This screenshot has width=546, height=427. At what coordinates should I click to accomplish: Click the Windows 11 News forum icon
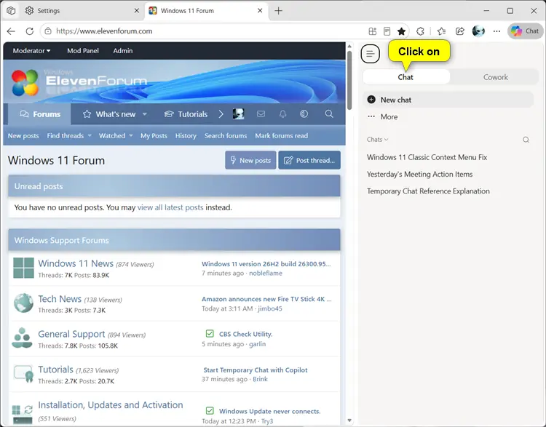click(x=24, y=268)
